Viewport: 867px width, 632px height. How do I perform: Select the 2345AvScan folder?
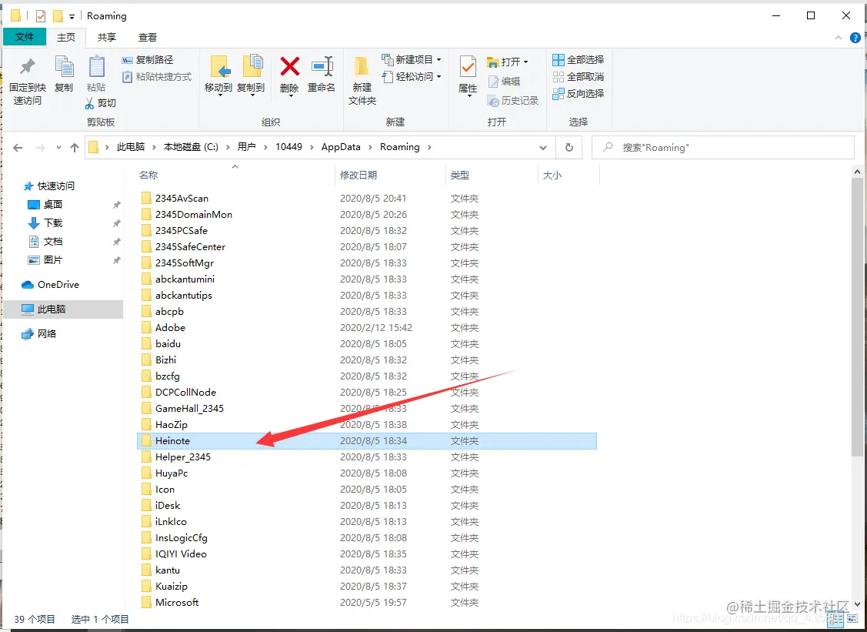367,198
